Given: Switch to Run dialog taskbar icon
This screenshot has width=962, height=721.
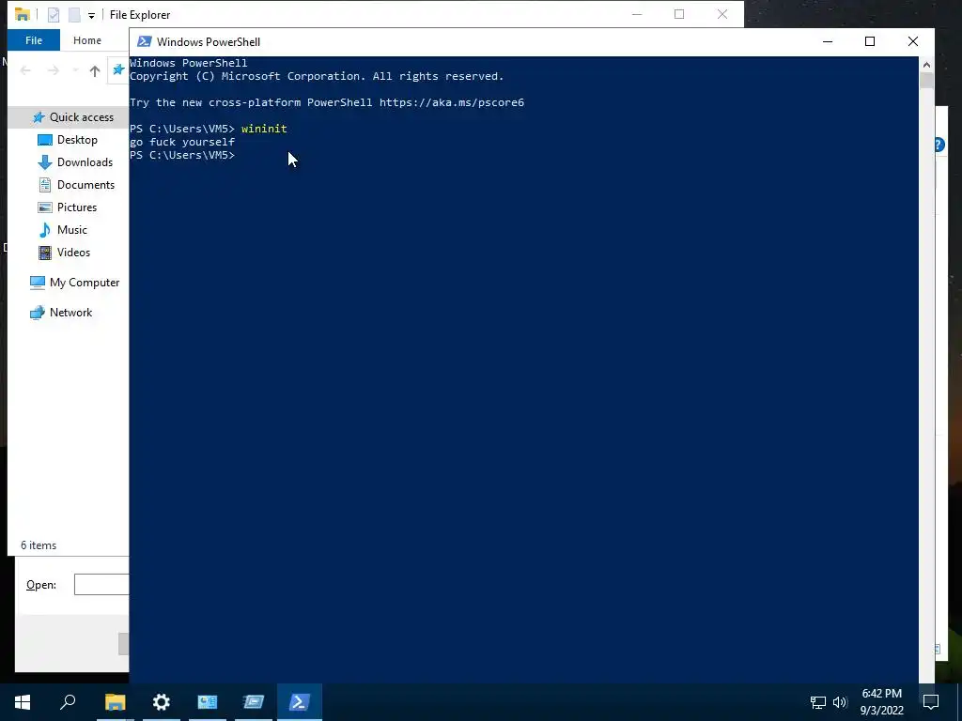Looking at the screenshot, I should pos(254,702).
